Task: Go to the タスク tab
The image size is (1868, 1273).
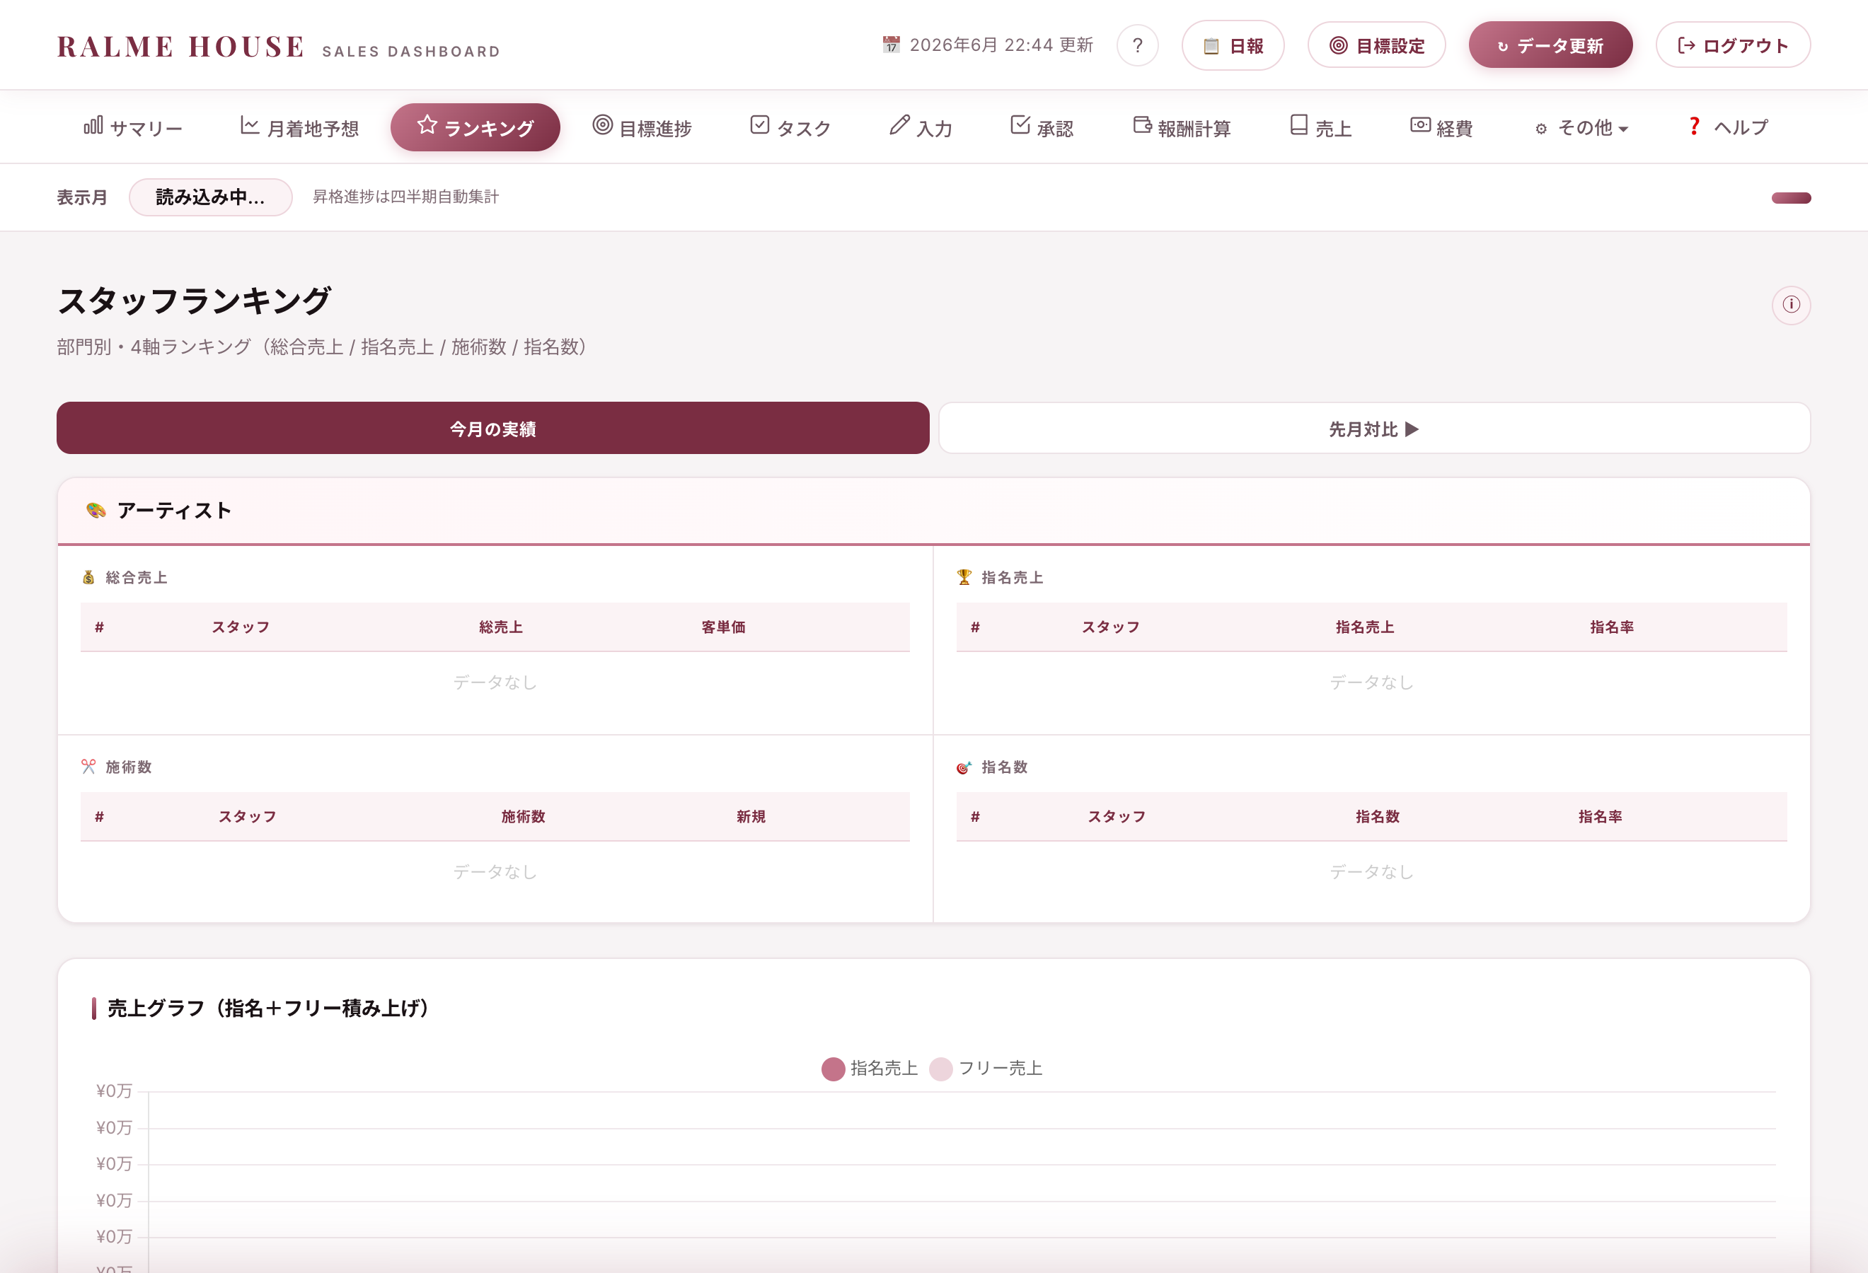Action: 791,128
